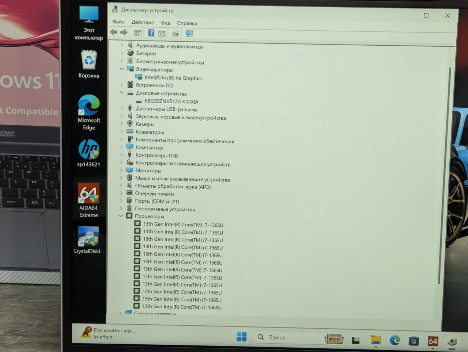Open the Edge browser on the taskbar
Image resolution: width=468 pixels, height=352 pixels.
coord(395,341)
